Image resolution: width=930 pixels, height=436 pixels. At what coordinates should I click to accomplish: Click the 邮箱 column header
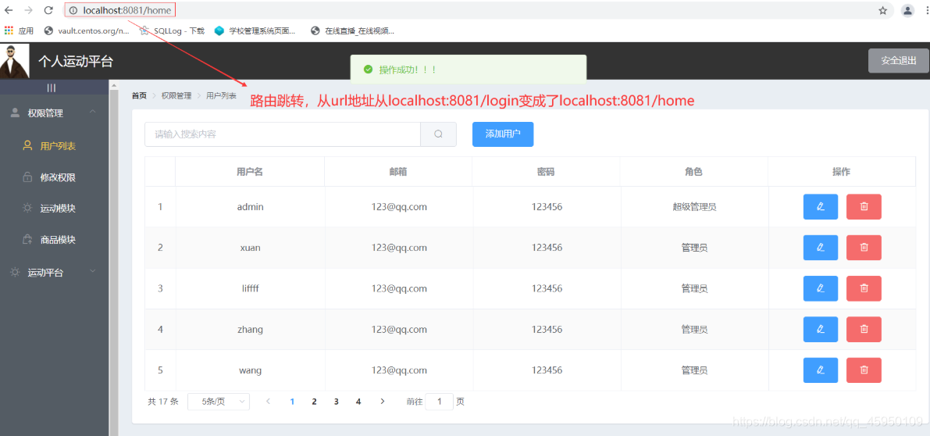(x=398, y=172)
